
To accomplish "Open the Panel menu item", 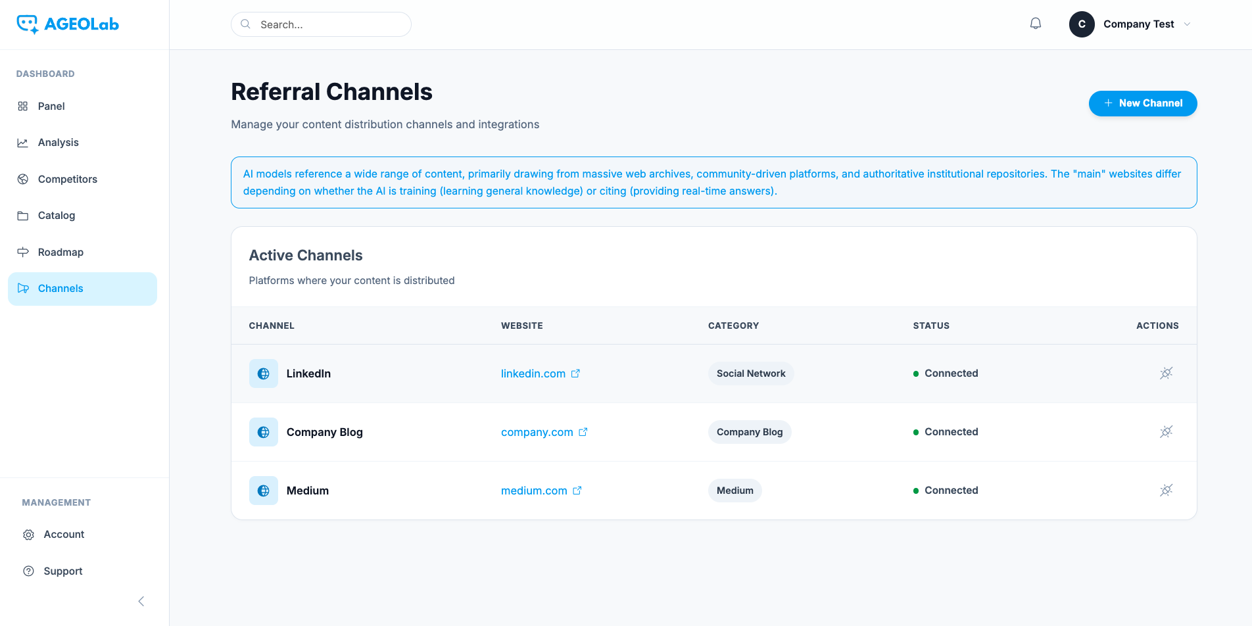I will pos(51,106).
